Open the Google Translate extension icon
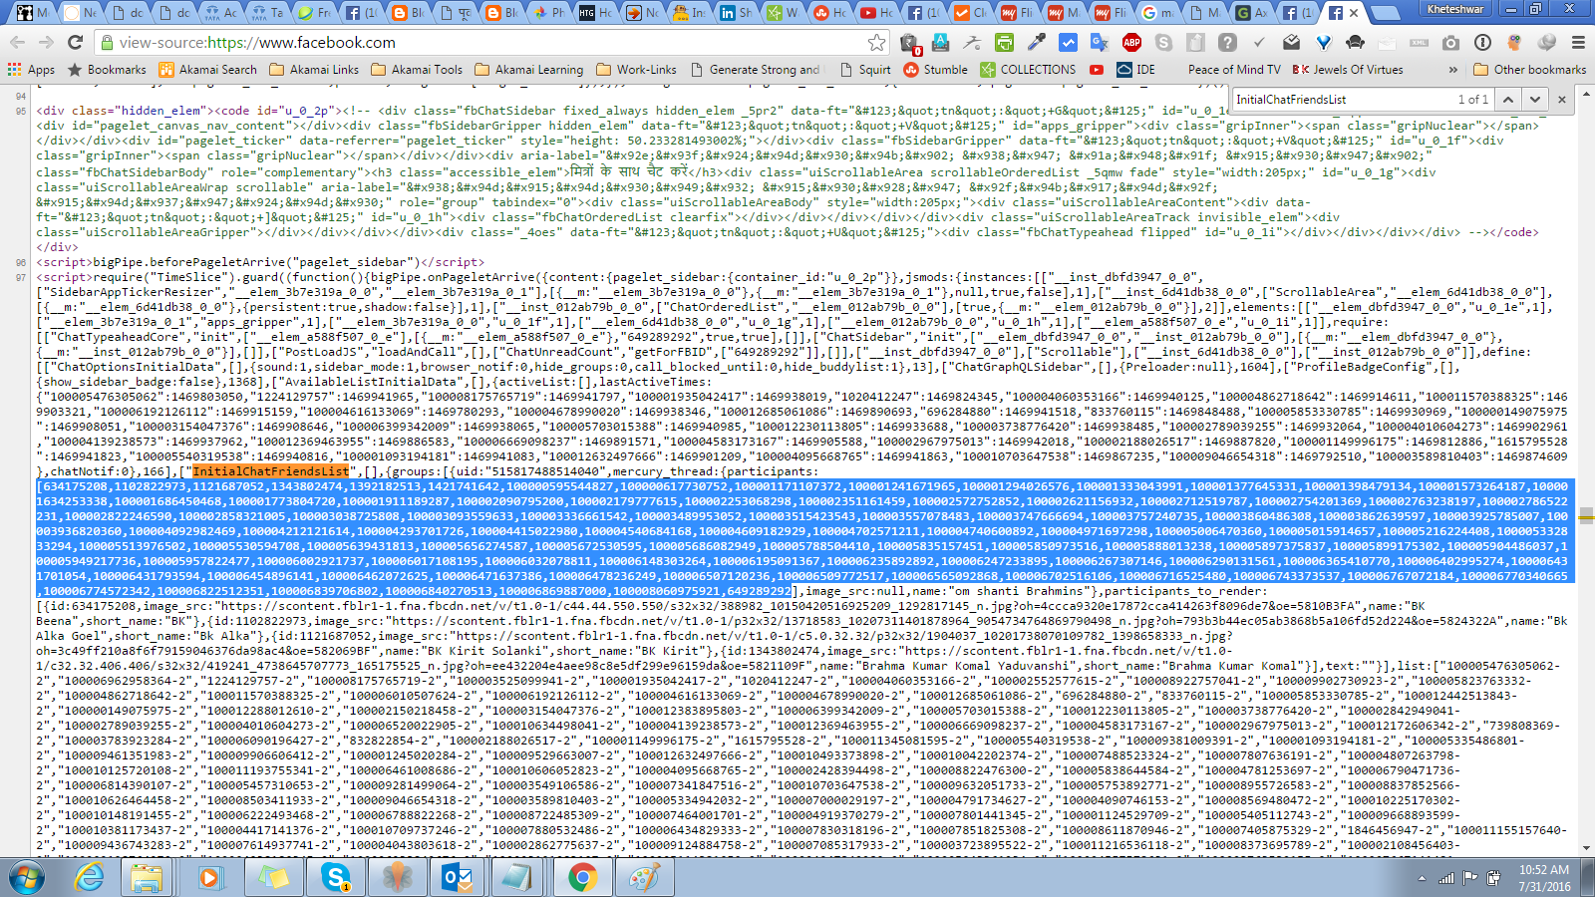This screenshot has height=897, width=1595. tap(1100, 43)
